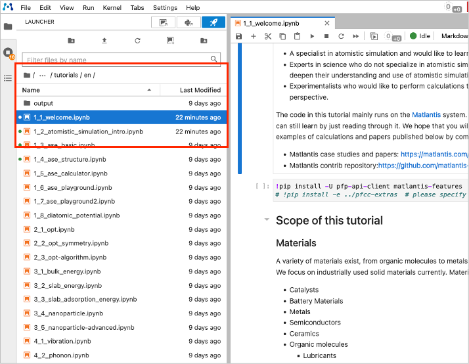
Task: Click the save notebook icon
Action: 240,36
